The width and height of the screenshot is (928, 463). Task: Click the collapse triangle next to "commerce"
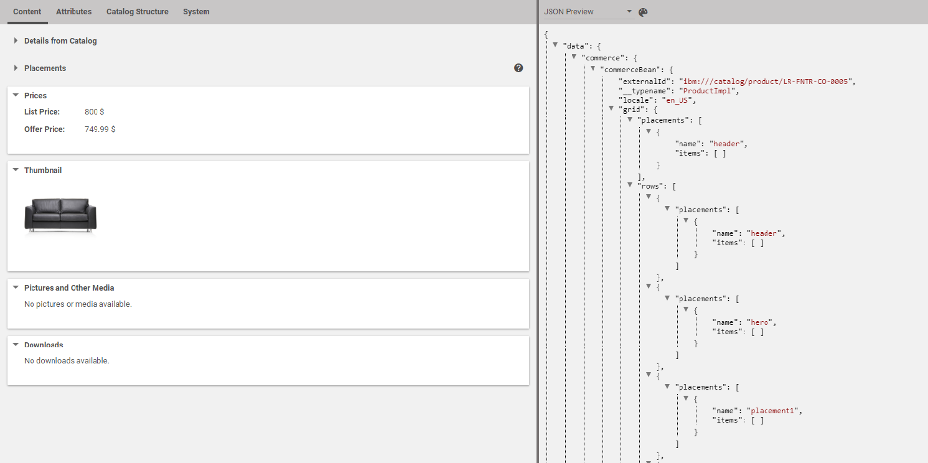573,57
